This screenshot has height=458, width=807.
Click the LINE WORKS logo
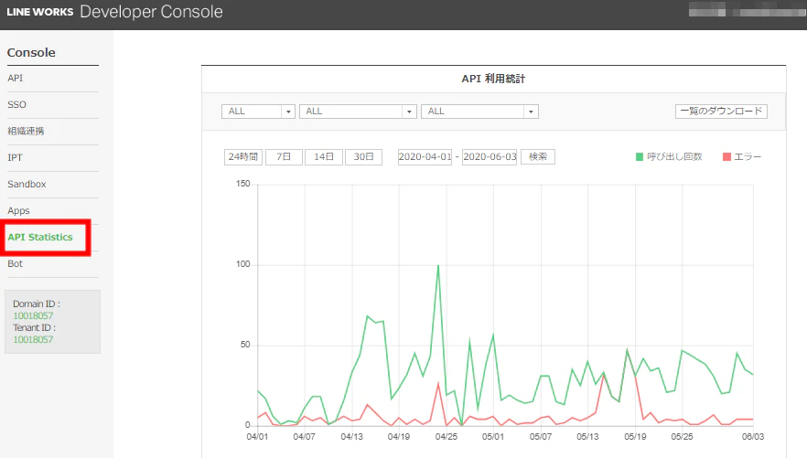coord(39,12)
